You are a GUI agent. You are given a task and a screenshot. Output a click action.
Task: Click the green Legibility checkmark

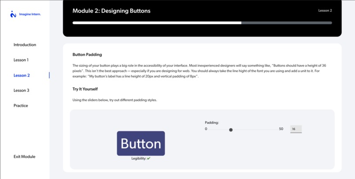pos(149,158)
